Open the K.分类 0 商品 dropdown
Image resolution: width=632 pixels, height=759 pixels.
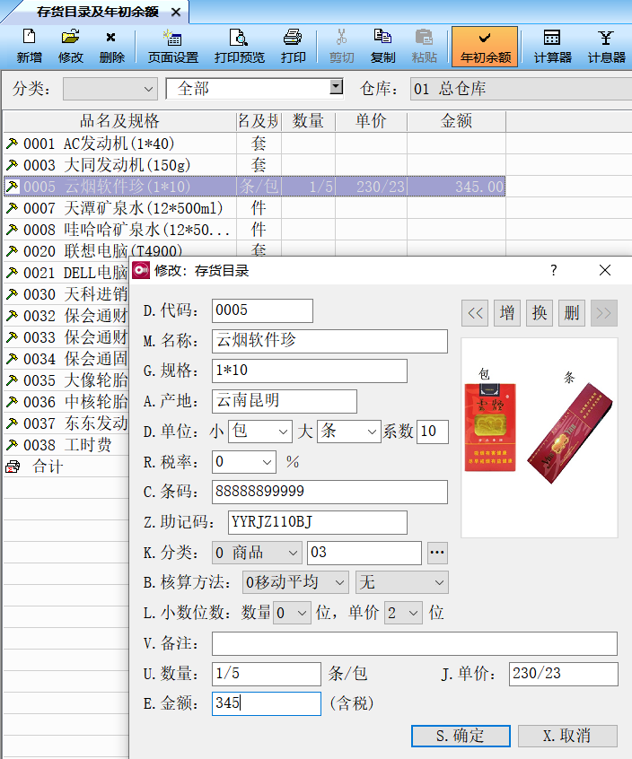(257, 553)
